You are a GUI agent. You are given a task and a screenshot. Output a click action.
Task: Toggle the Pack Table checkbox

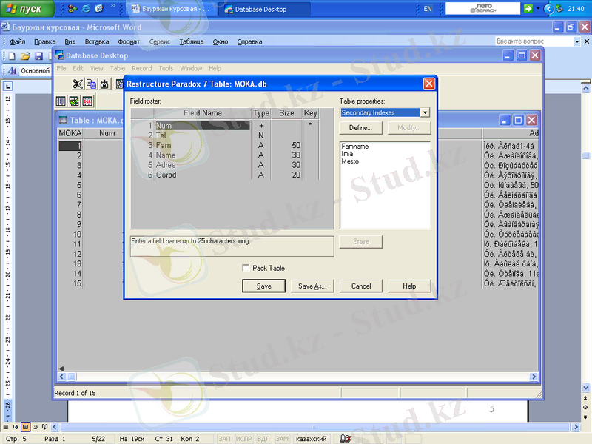pyautogui.click(x=246, y=268)
